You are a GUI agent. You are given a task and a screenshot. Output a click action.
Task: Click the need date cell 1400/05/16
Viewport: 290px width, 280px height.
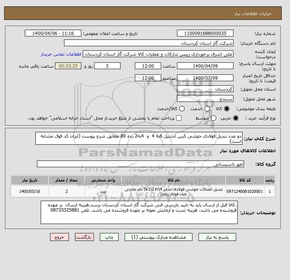[30, 191]
